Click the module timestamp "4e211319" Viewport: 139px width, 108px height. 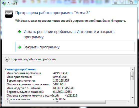[71, 96]
